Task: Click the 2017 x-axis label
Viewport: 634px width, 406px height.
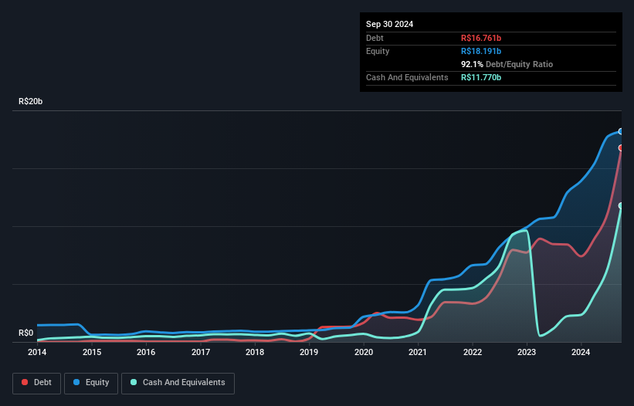Action: 201,352
